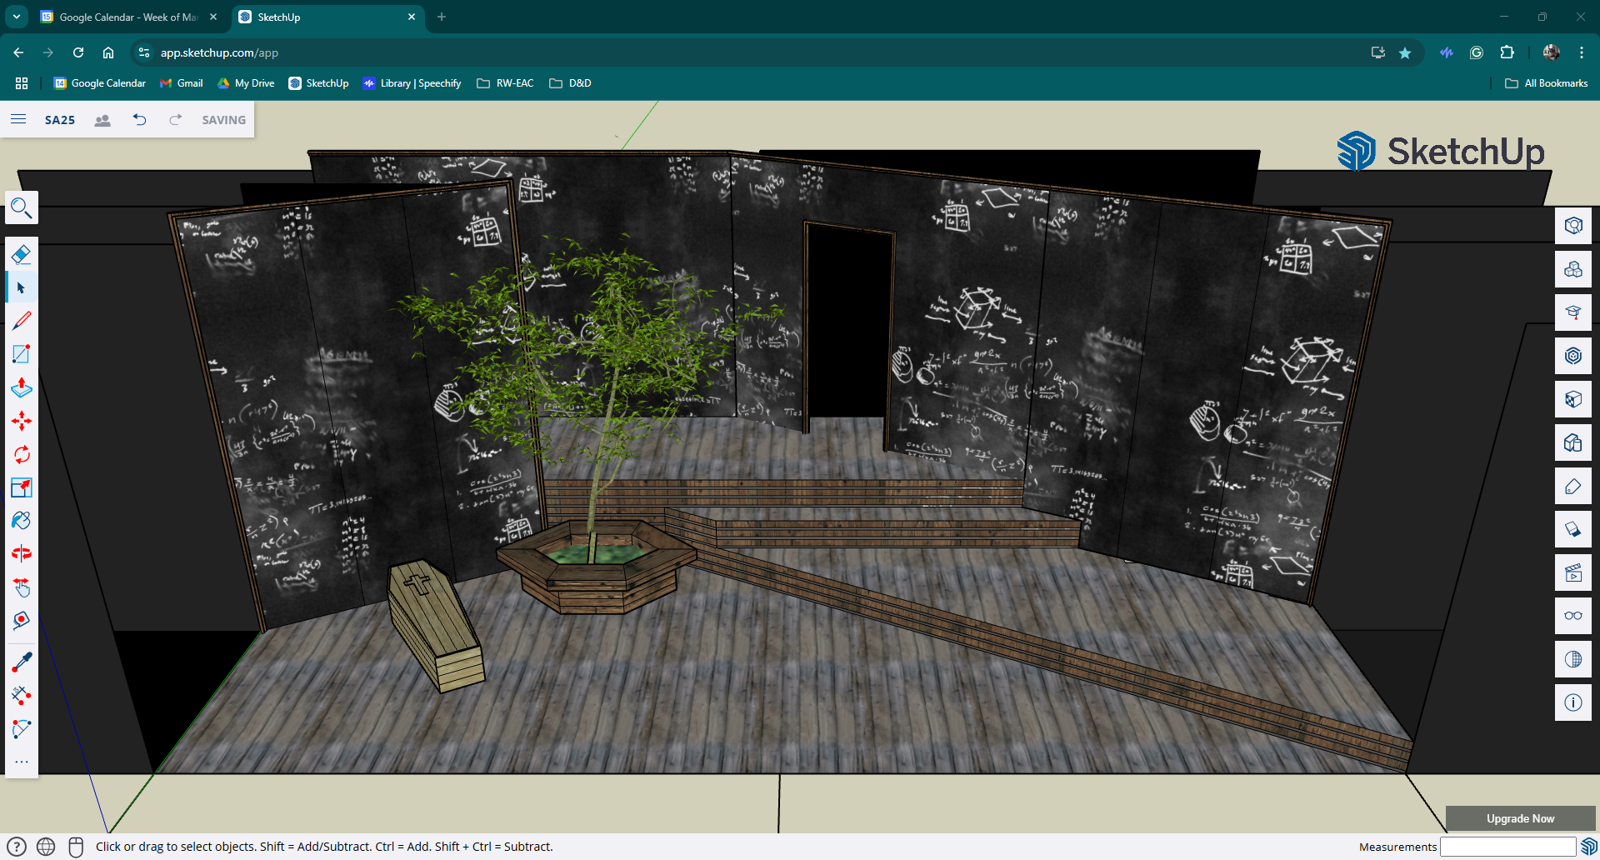The image size is (1600, 860).
Task: Select the Push/Pull tool
Action: [22, 387]
